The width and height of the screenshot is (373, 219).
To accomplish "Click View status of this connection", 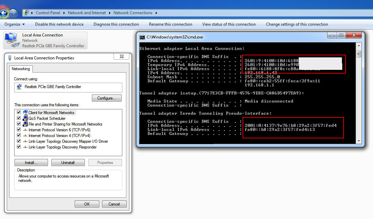I will (x=229, y=24).
